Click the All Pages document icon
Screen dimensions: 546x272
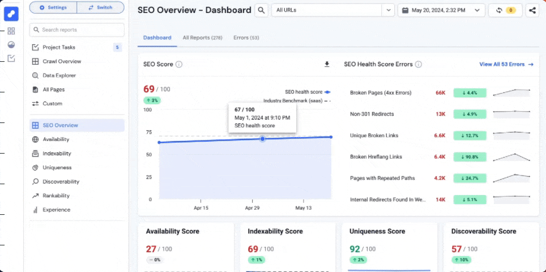click(35, 90)
